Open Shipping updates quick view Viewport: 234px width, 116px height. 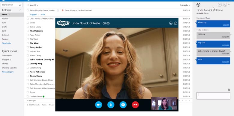(x=9, y=68)
